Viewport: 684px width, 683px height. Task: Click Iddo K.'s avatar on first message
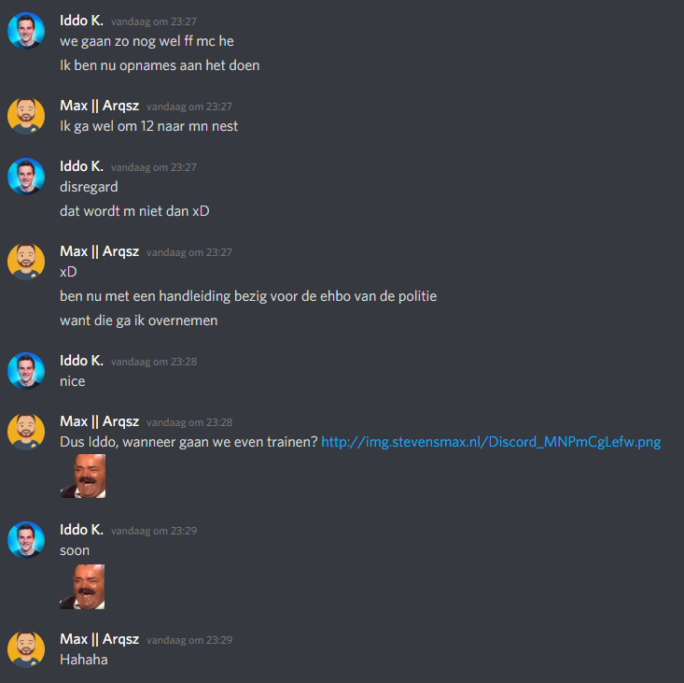click(26, 31)
